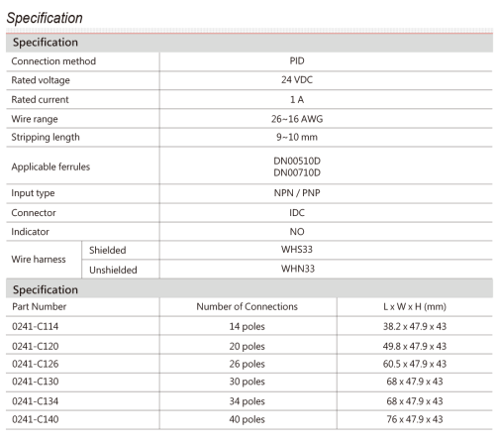
Task: Select the 26 poles cell
Action: click(x=247, y=364)
